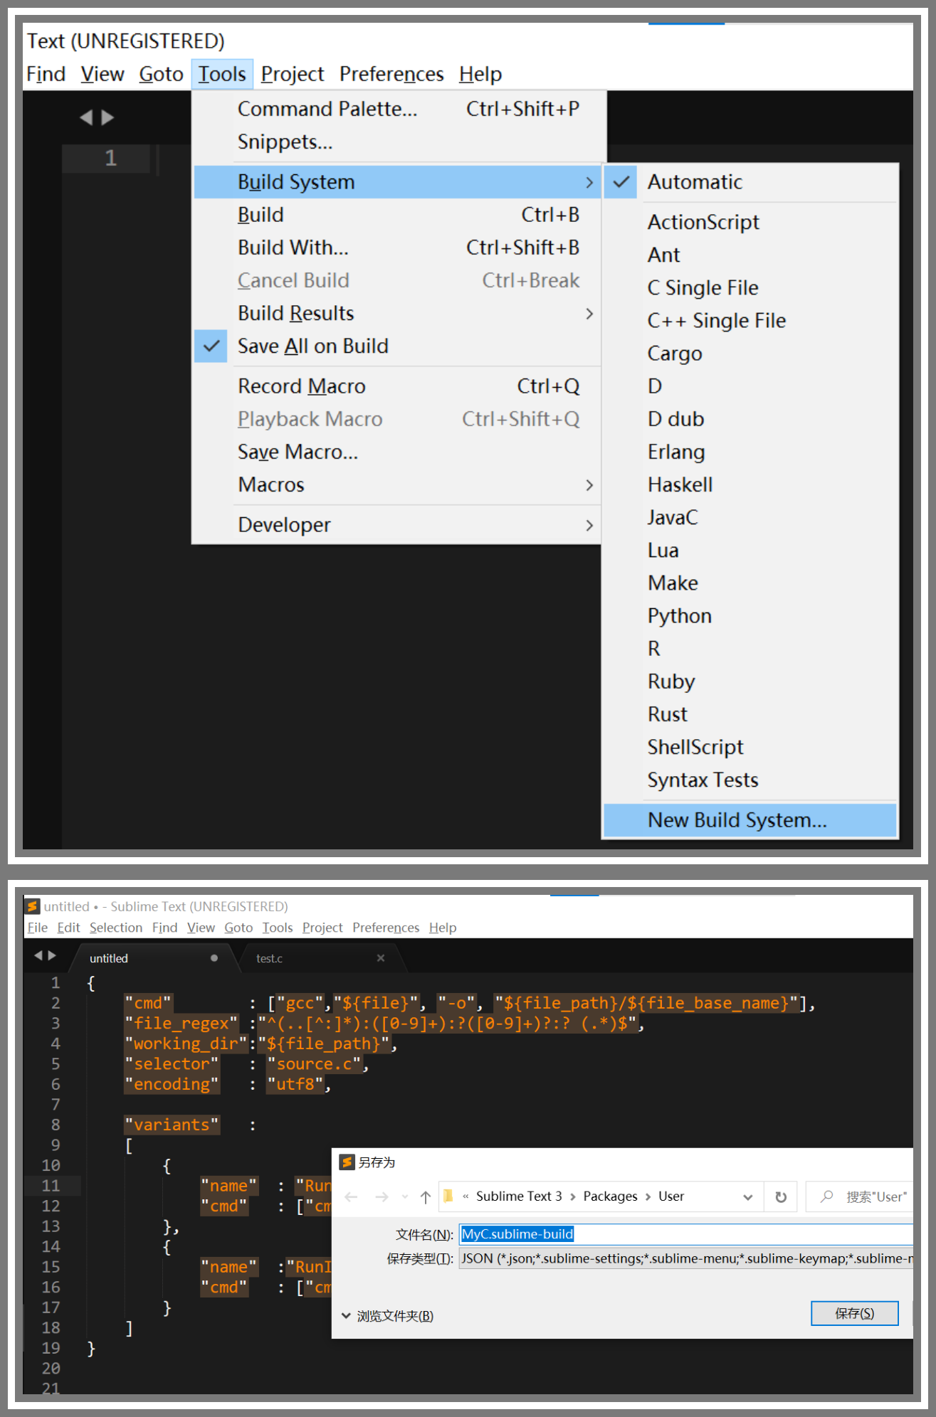Select D dub build system
936x1417 pixels.
[x=750, y=419]
